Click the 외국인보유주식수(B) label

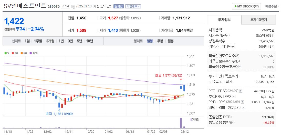(224, 61)
